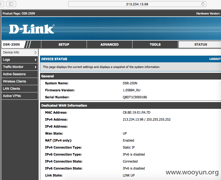
Task: Click the Wan State value UP
Action: [x=125, y=134]
